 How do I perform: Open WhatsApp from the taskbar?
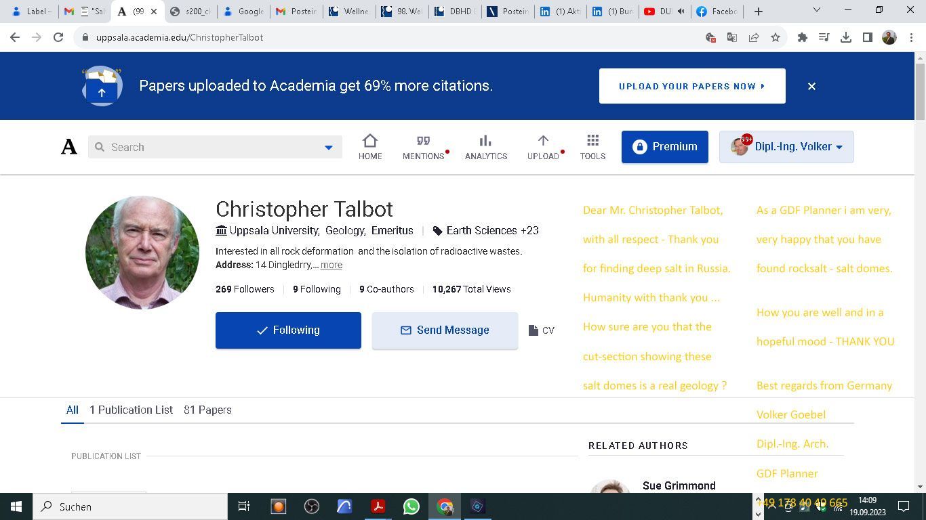[411, 506]
